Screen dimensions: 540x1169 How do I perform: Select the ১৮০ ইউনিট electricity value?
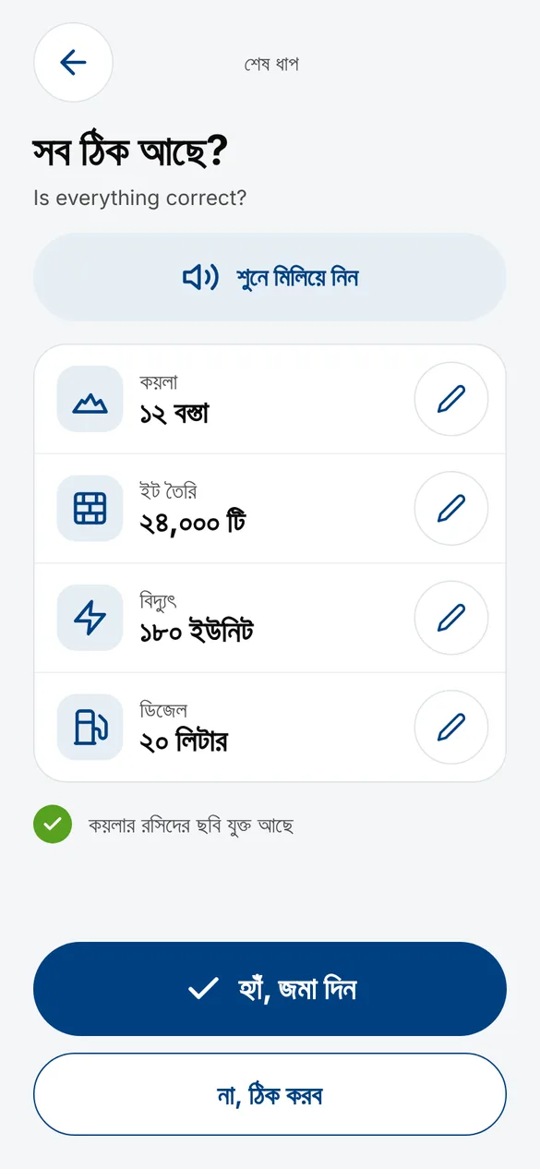click(197, 633)
